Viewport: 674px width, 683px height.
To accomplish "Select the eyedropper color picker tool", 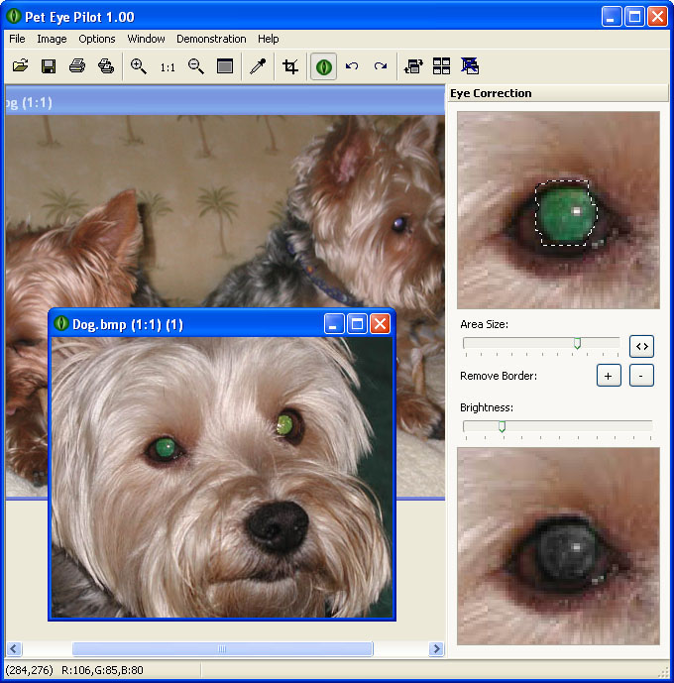I will click(258, 66).
